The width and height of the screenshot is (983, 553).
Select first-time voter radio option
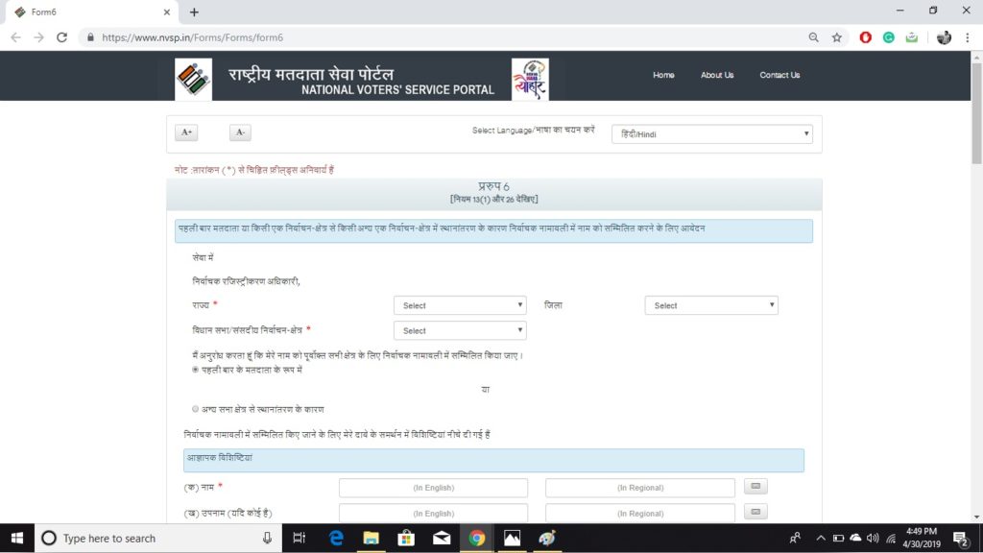coord(196,370)
